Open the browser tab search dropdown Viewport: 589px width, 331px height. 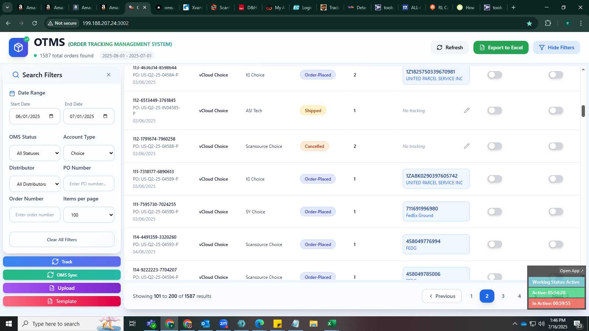click(x=7, y=7)
